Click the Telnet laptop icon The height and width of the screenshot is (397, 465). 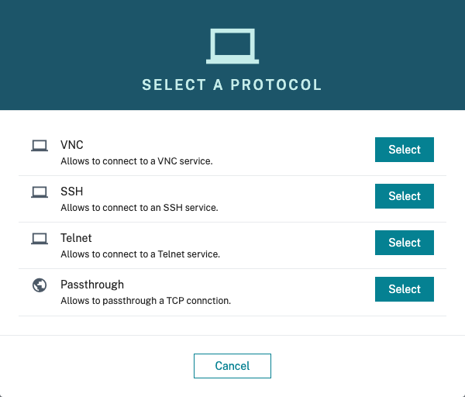[x=39, y=239]
